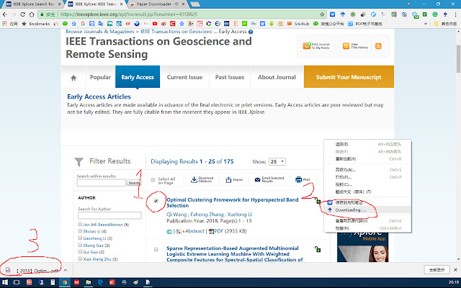Check Select All on Page checkbox
461x288 pixels.
(x=153, y=180)
